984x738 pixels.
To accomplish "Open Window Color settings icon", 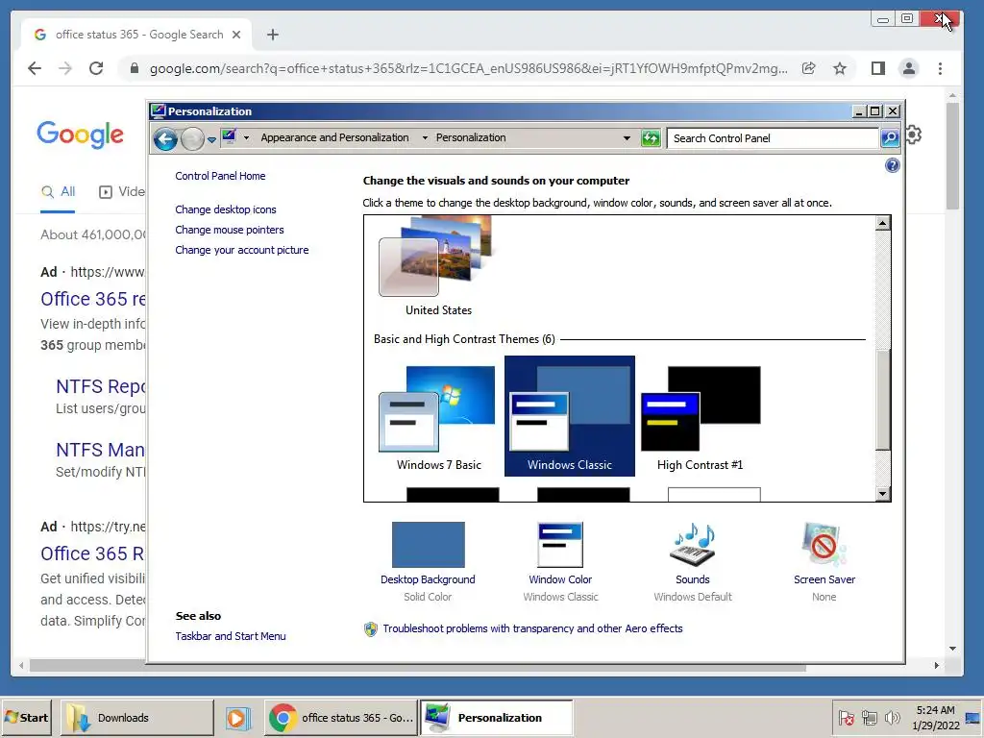I will pos(560,545).
